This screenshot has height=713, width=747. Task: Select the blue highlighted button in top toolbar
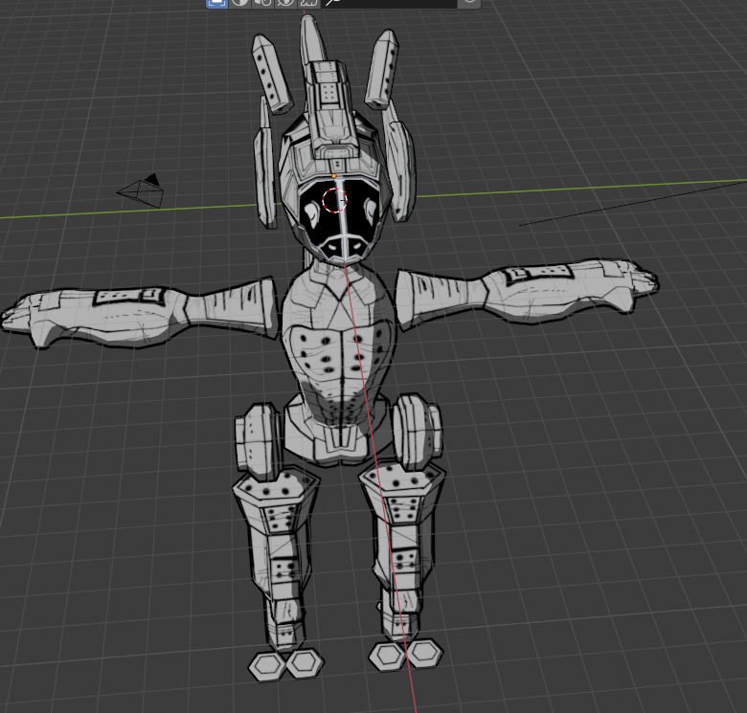click(216, 3)
